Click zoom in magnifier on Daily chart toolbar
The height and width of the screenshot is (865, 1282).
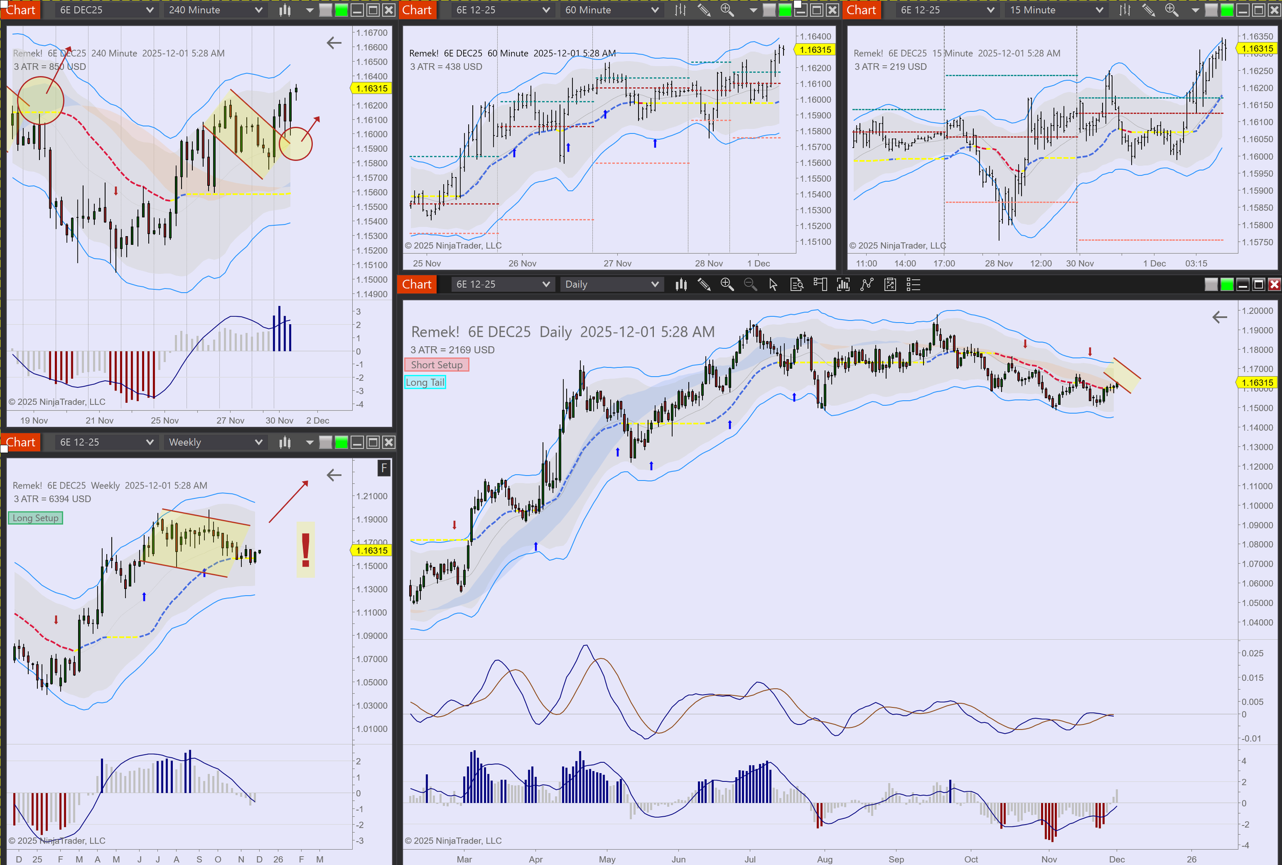[727, 285]
